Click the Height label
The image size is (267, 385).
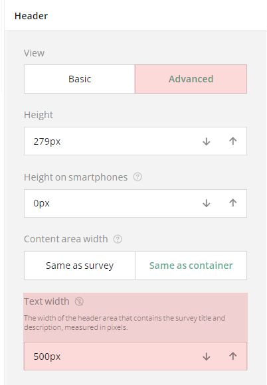[x=39, y=115]
